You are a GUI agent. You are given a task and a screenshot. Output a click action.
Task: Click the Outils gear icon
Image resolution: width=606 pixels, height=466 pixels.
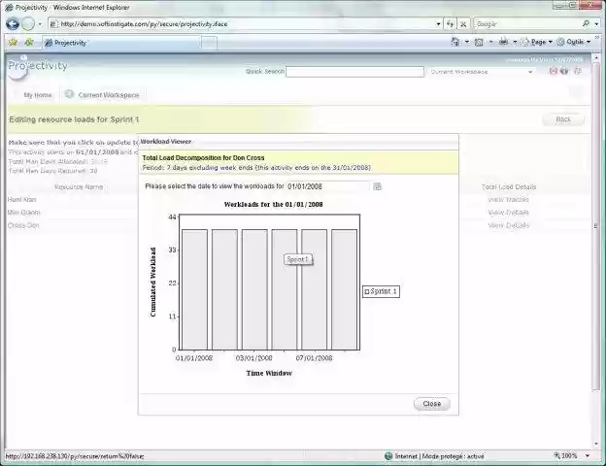click(560, 42)
